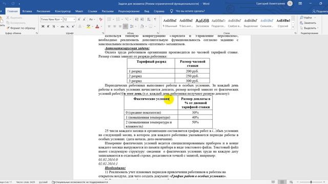The height and width of the screenshot is (184, 328).
Task: Open the Вид tab
Action: coord(147,11)
